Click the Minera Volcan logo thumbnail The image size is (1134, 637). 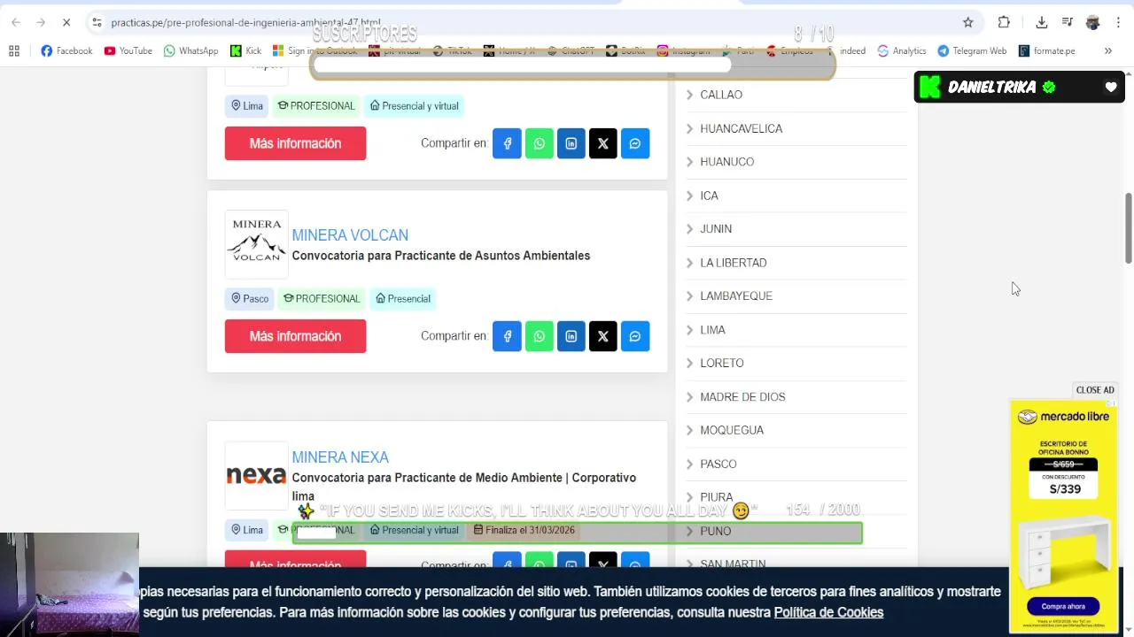coord(256,244)
